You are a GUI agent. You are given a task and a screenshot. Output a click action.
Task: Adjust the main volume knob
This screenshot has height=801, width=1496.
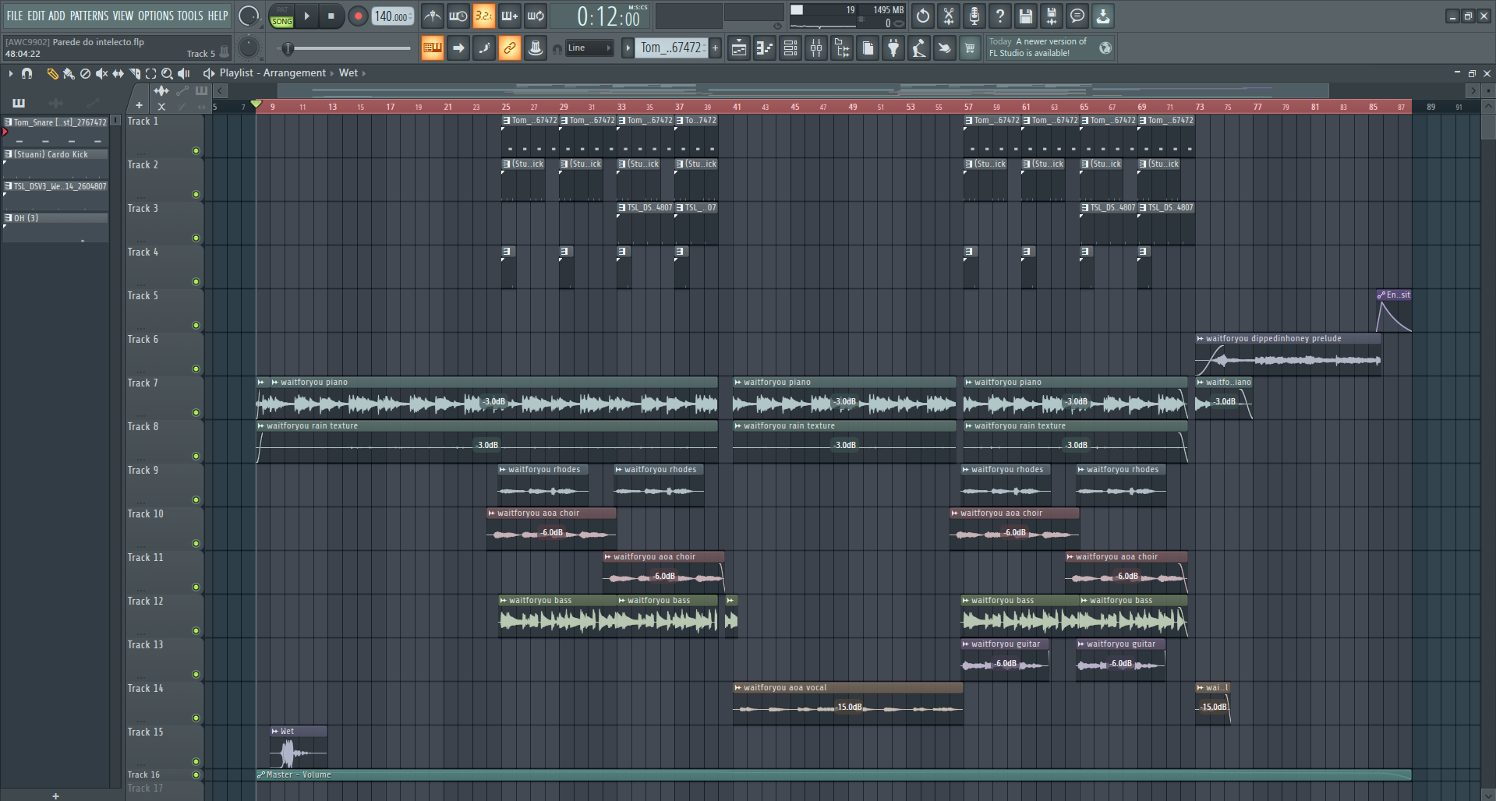click(x=249, y=16)
